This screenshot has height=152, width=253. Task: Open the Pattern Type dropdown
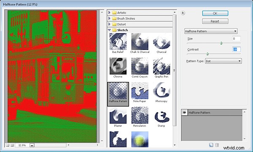click(x=223, y=61)
